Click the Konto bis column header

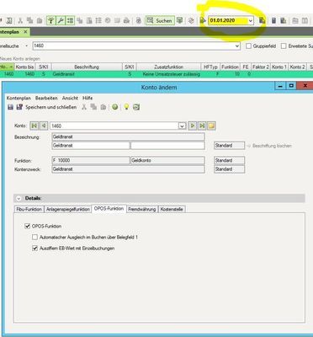tap(24, 67)
